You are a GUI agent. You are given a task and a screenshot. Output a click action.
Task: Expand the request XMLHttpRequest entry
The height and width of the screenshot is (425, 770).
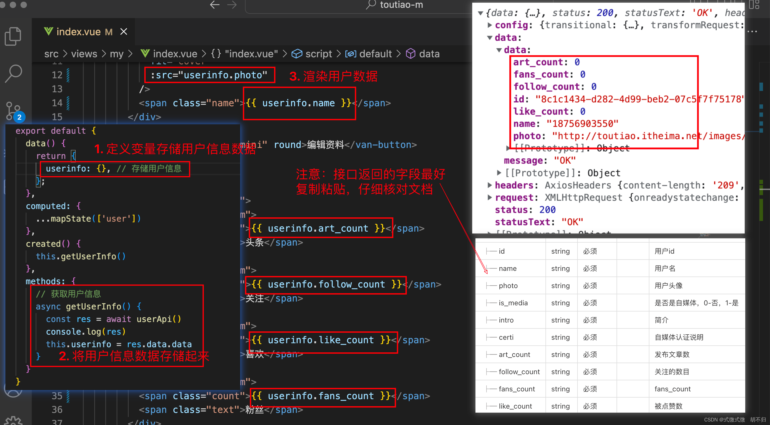490,197
